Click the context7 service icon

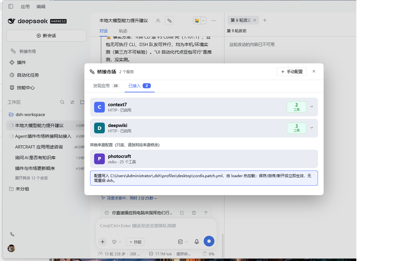click(x=99, y=107)
